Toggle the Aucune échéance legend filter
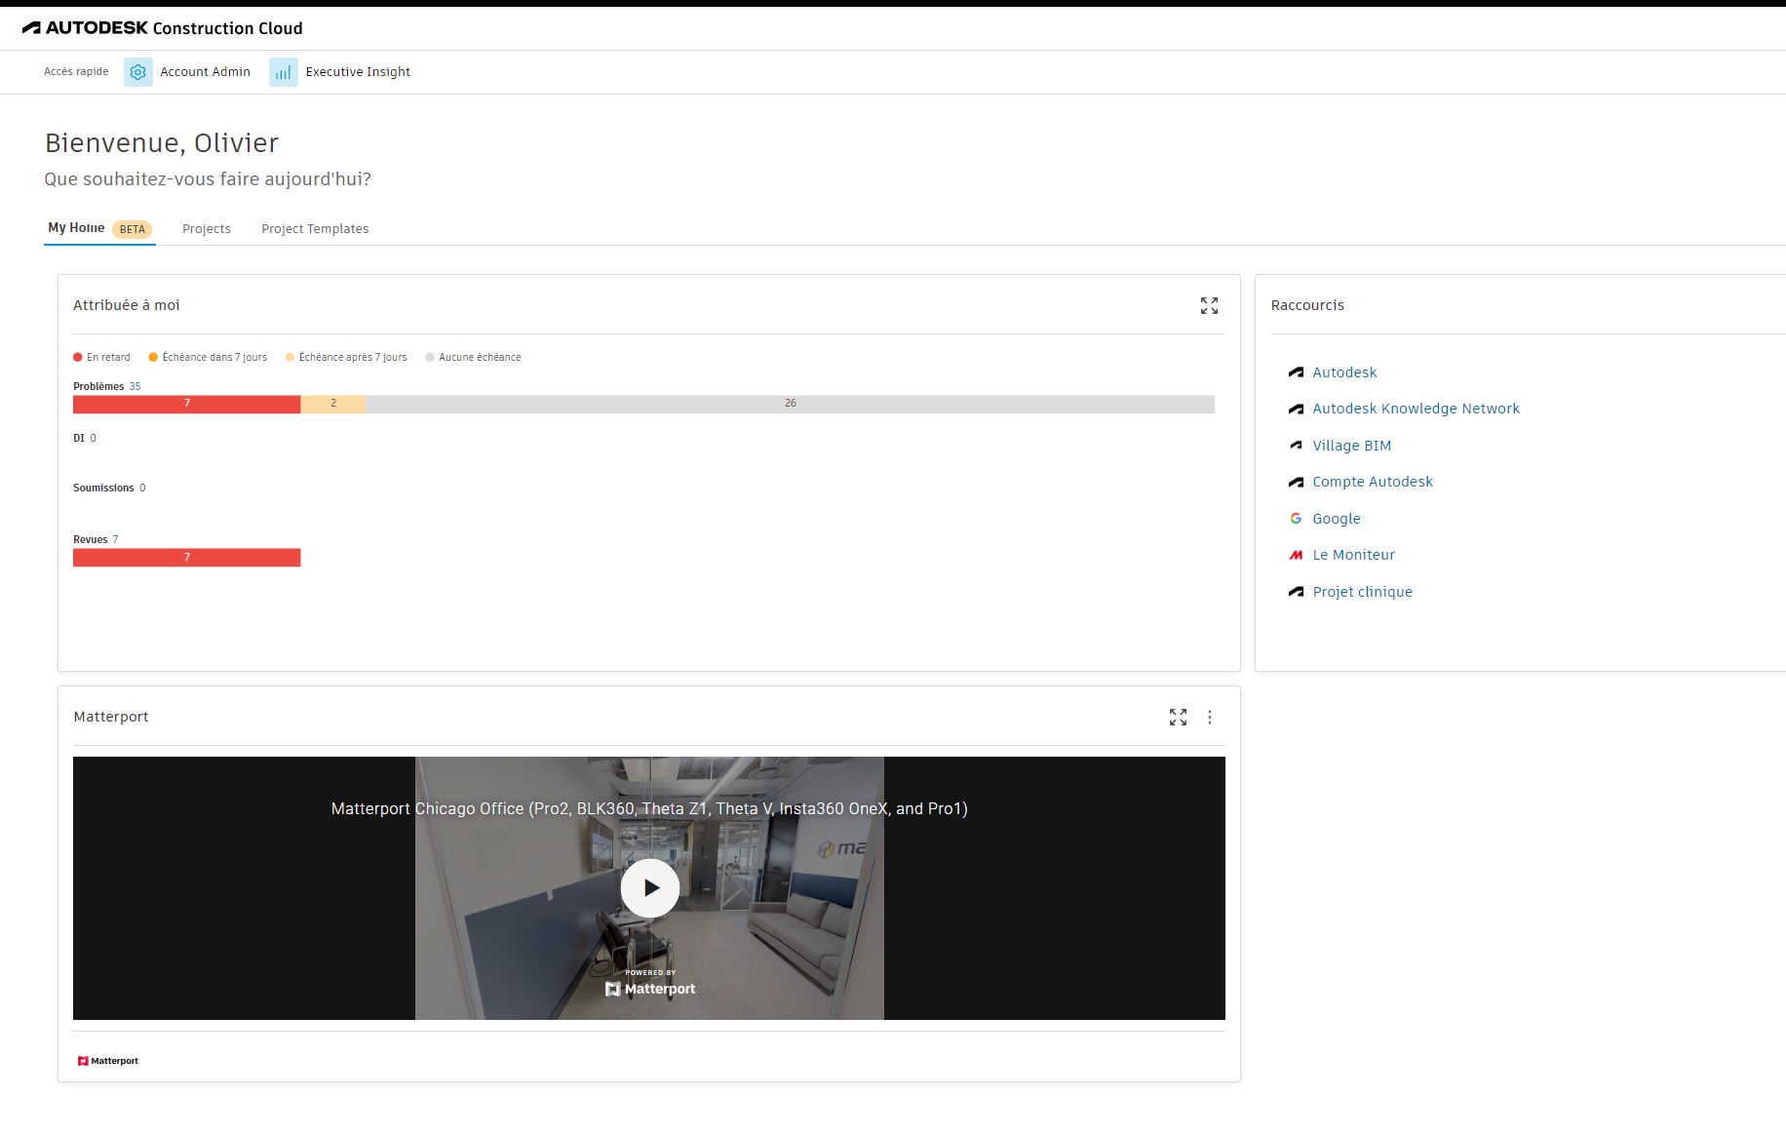The image size is (1786, 1134). click(474, 357)
